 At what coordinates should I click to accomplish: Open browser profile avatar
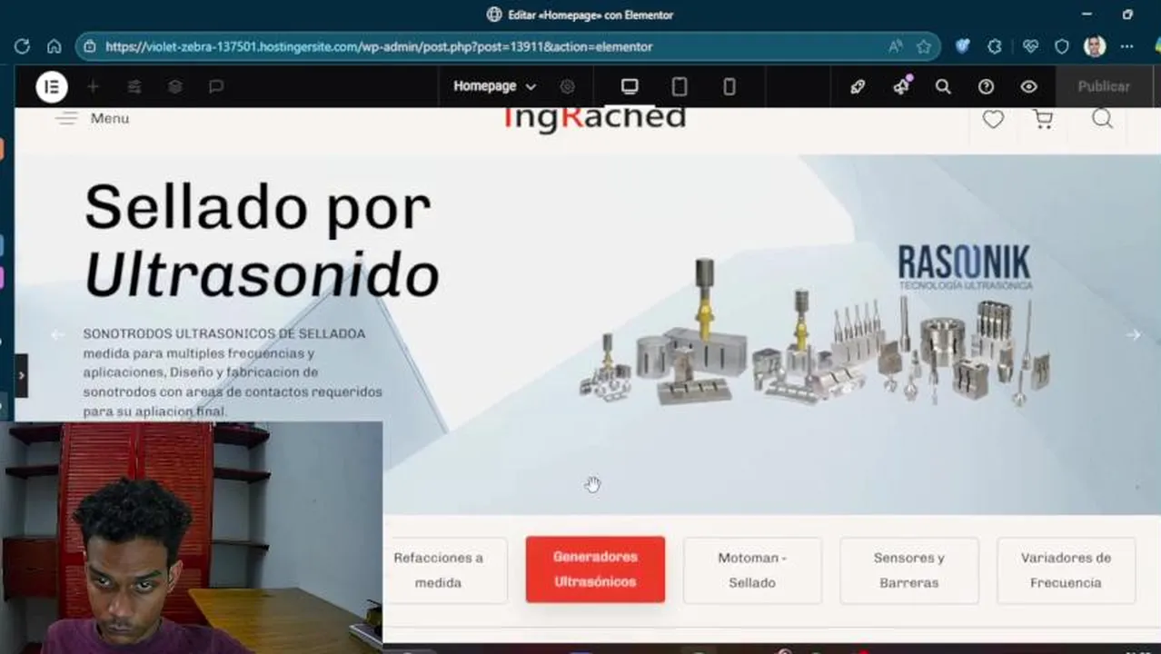coord(1095,46)
